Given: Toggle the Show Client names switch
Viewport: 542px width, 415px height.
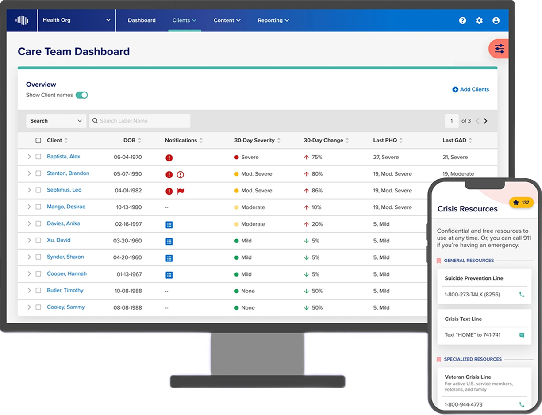Looking at the screenshot, I should (81, 95).
